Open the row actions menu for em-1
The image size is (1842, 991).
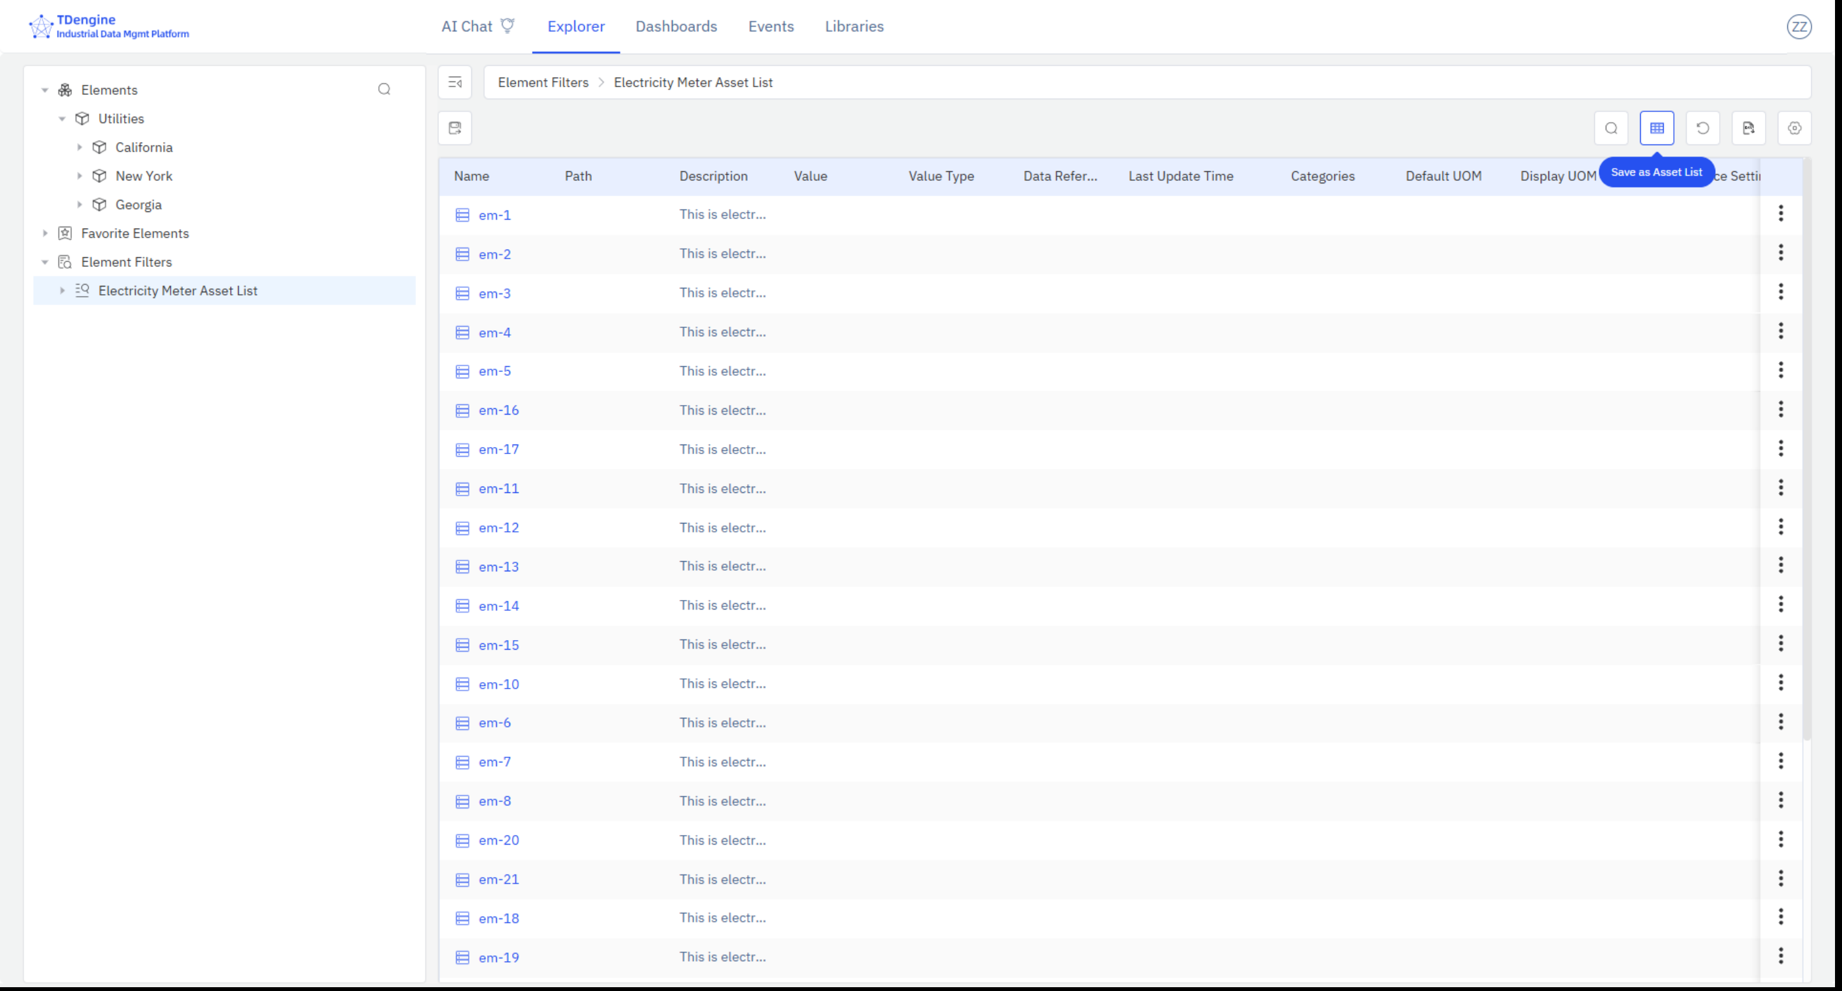[x=1780, y=214]
